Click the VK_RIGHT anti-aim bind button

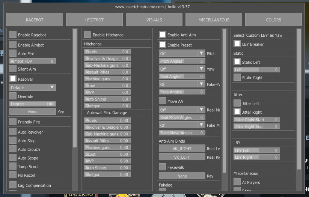(x=182, y=148)
